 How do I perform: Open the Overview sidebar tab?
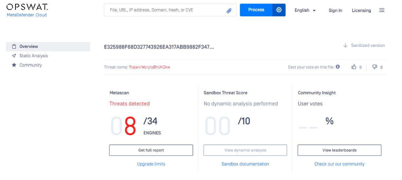pyautogui.click(x=29, y=47)
